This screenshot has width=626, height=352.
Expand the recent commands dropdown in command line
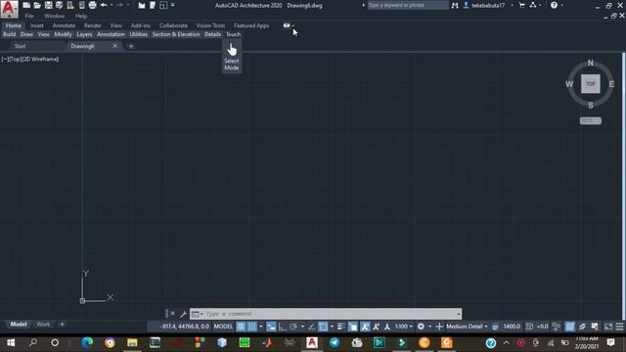pos(197,314)
